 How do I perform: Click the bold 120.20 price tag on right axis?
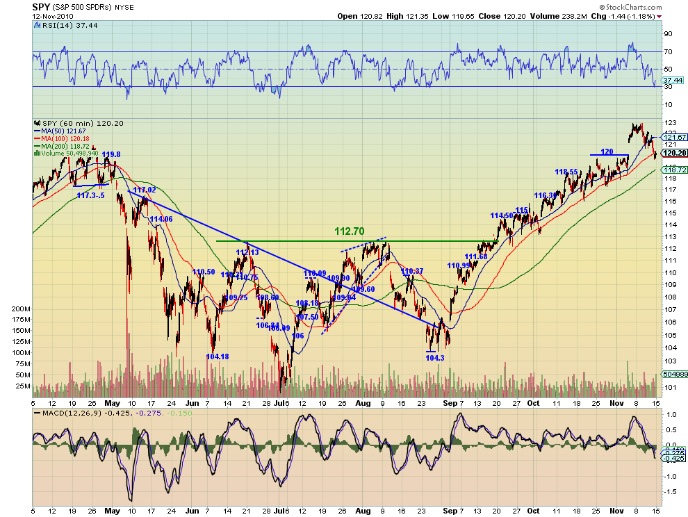(674, 153)
